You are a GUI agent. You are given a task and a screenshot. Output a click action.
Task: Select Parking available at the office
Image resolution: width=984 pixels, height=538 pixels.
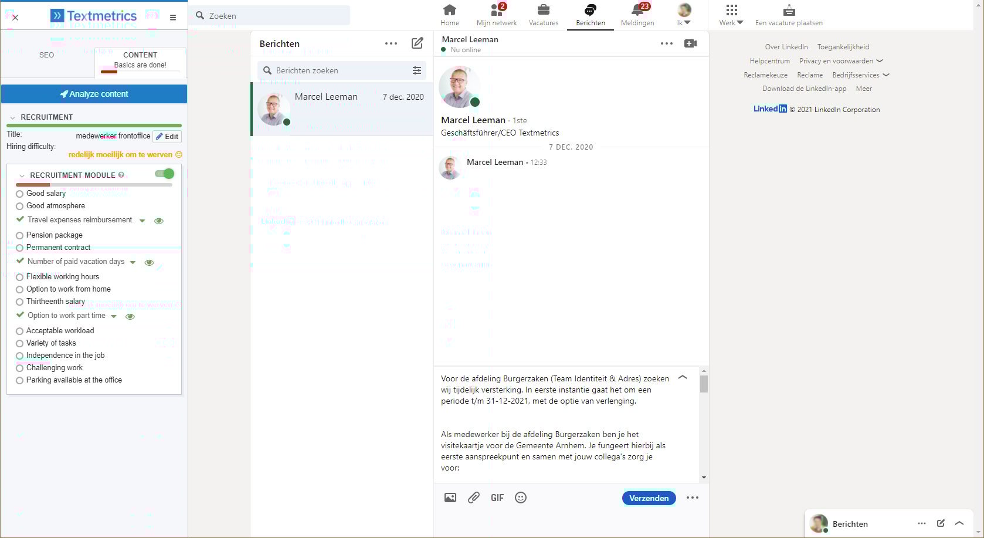click(x=19, y=381)
